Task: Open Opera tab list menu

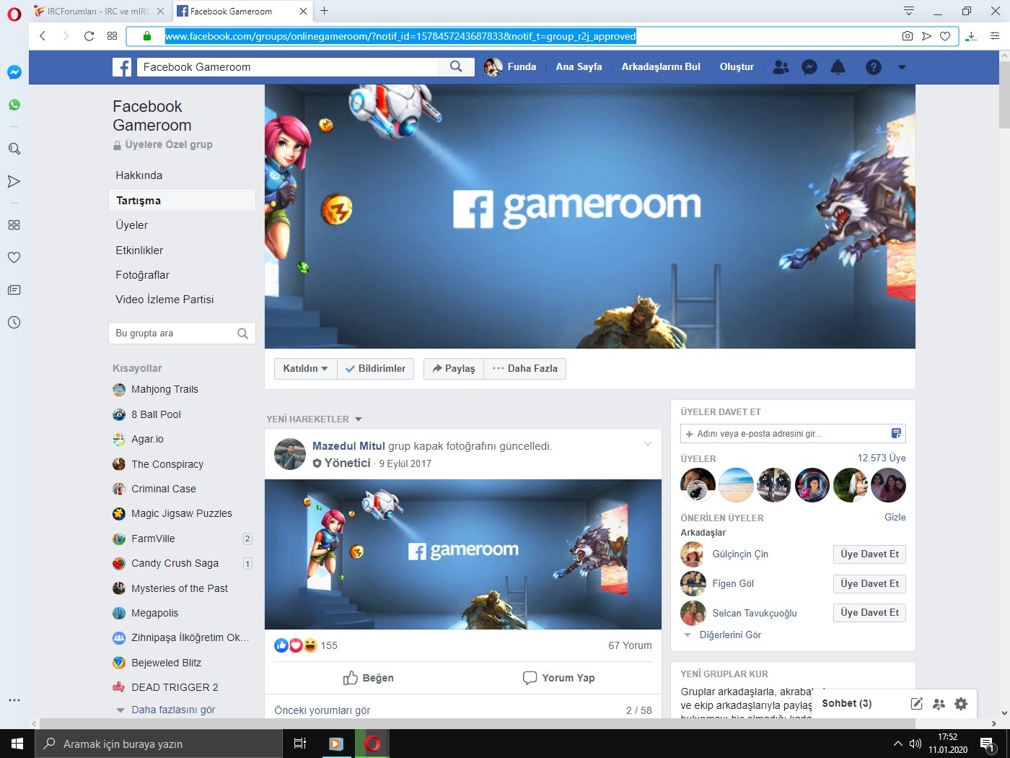Action: (909, 11)
